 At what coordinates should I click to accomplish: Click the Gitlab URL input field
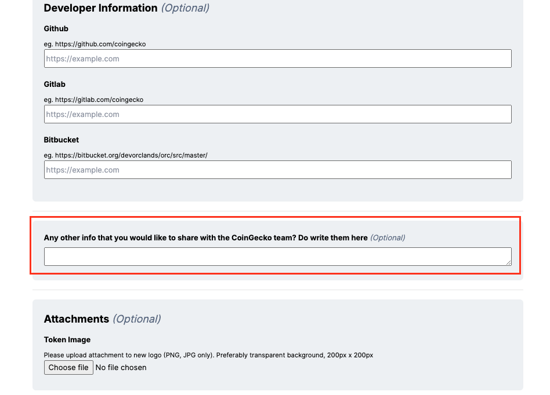pyautogui.click(x=277, y=114)
